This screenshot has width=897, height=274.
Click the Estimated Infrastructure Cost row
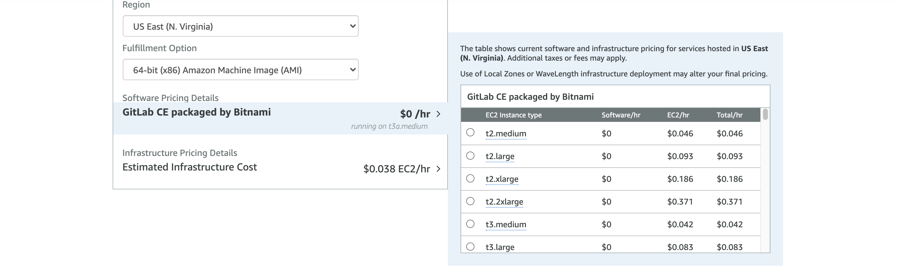pos(280,168)
